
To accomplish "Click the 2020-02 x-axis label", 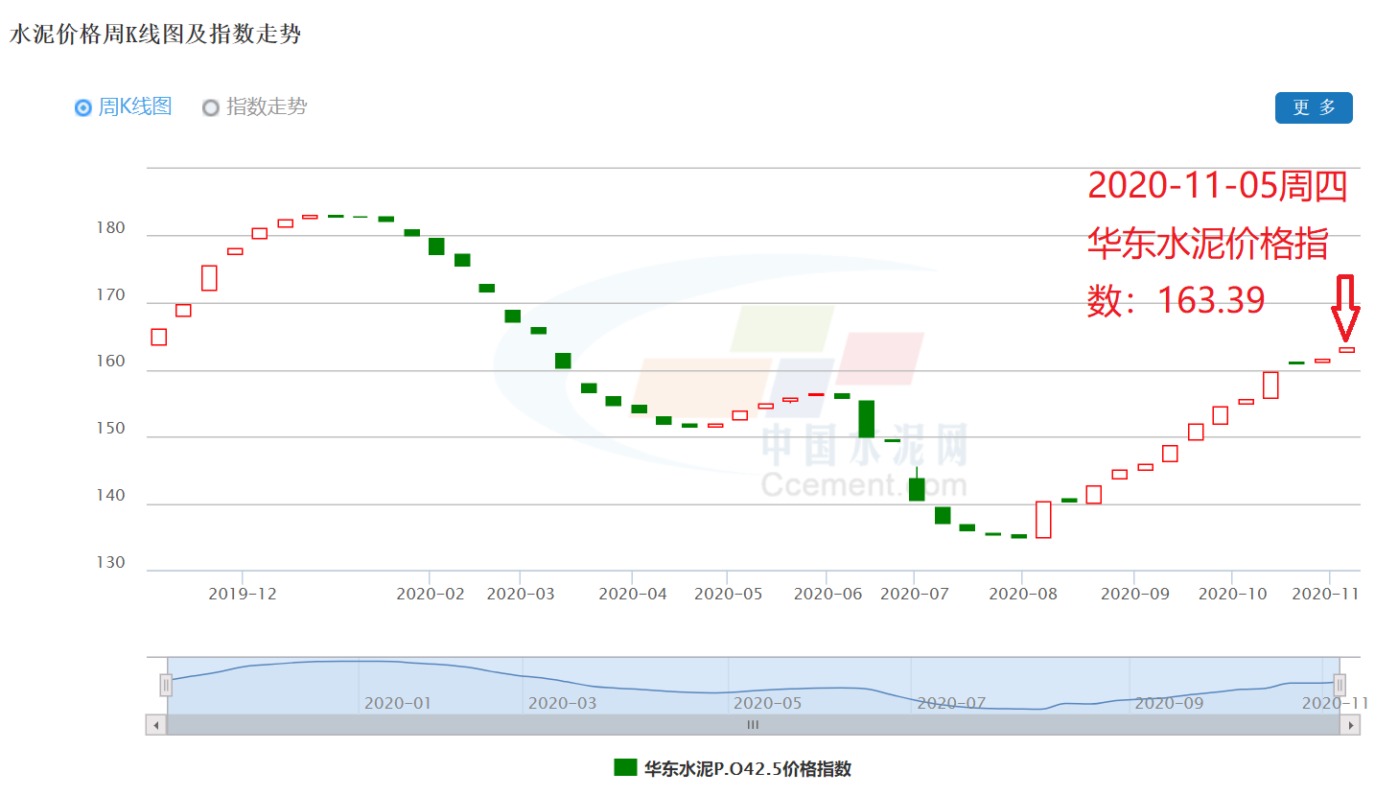I will pyautogui.click(x=431, y=594).
